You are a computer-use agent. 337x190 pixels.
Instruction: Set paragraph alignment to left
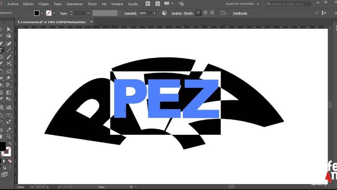click(198, 13)
